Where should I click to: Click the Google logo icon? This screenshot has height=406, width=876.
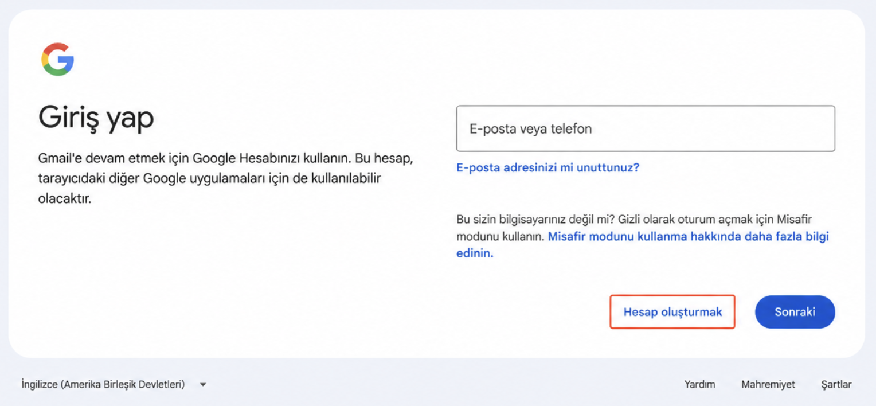57,59
